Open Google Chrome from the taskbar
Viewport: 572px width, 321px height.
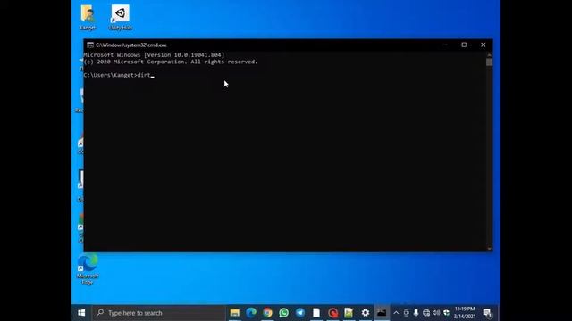point(267,313)
